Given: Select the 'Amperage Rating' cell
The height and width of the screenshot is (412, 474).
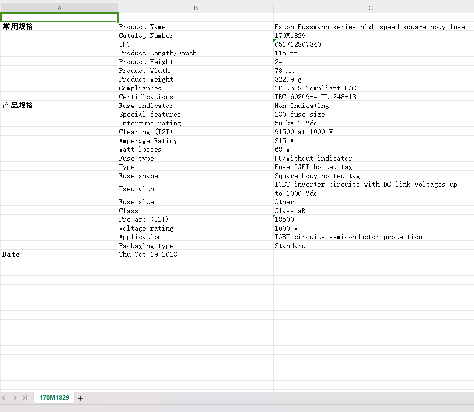Looking at the screenshot, I should tap(195, 141).
